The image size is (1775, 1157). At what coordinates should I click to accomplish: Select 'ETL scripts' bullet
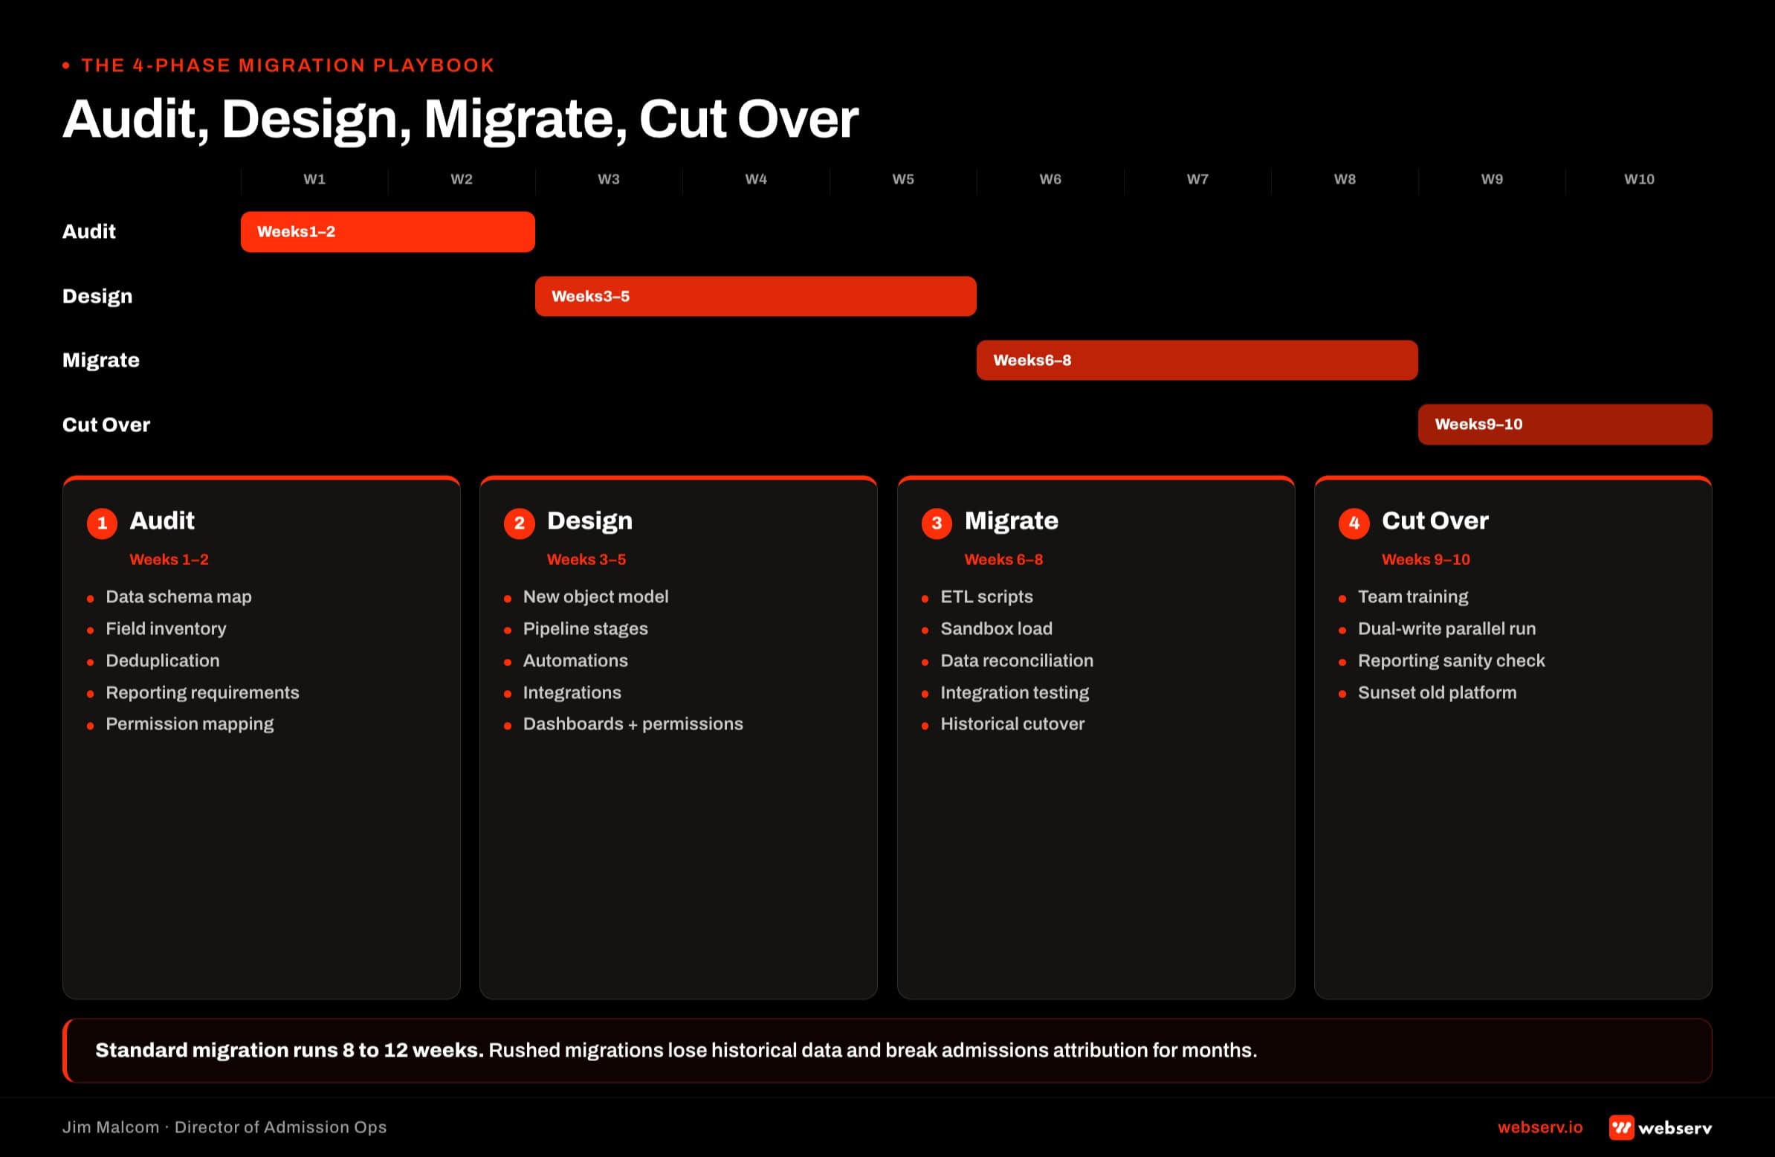986,597
